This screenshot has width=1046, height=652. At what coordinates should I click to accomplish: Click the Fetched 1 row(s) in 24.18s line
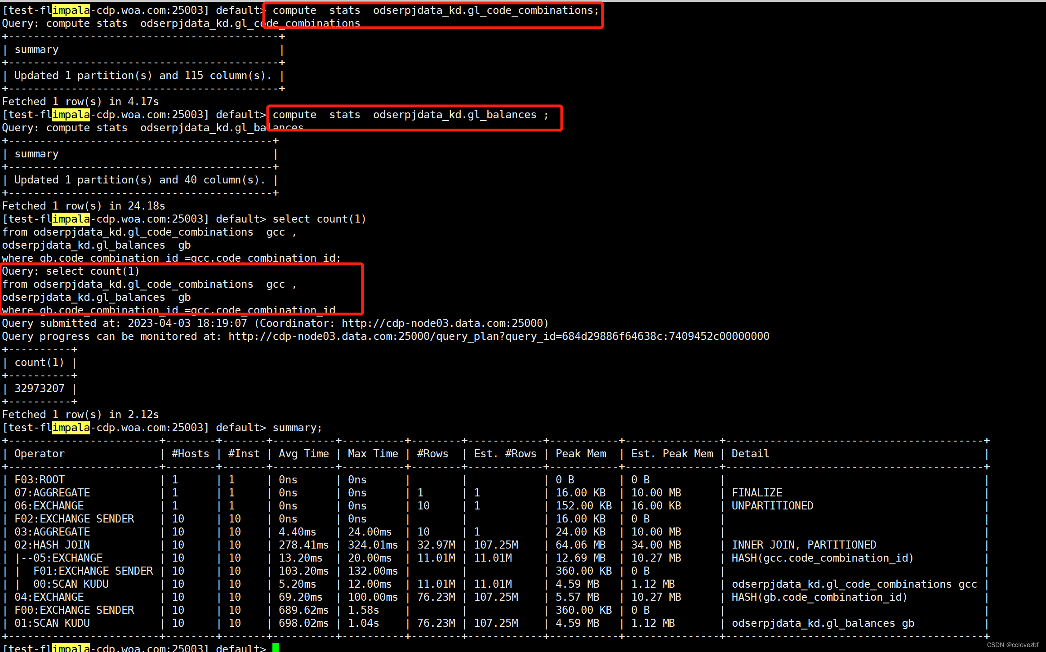pos(84,206)
